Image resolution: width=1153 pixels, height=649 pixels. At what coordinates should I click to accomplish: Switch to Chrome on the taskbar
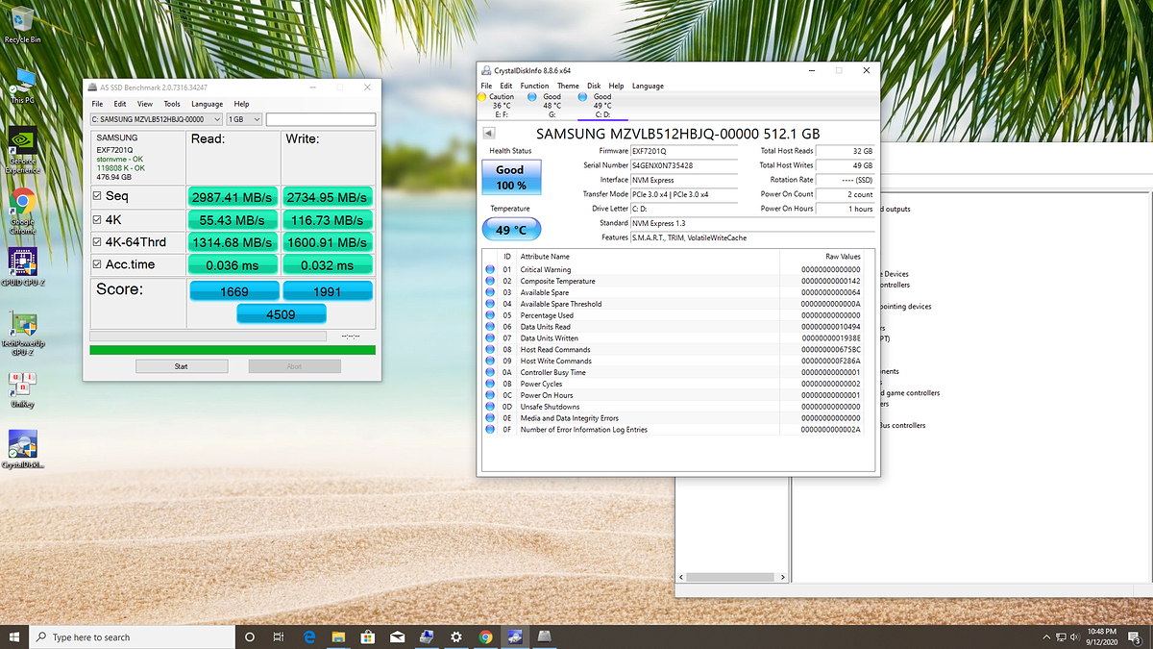485,637
